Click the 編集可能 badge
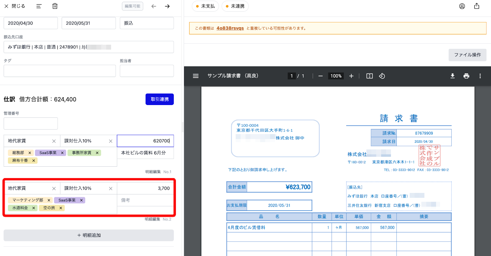Screen dimensions: 491x256 (133, 6)
